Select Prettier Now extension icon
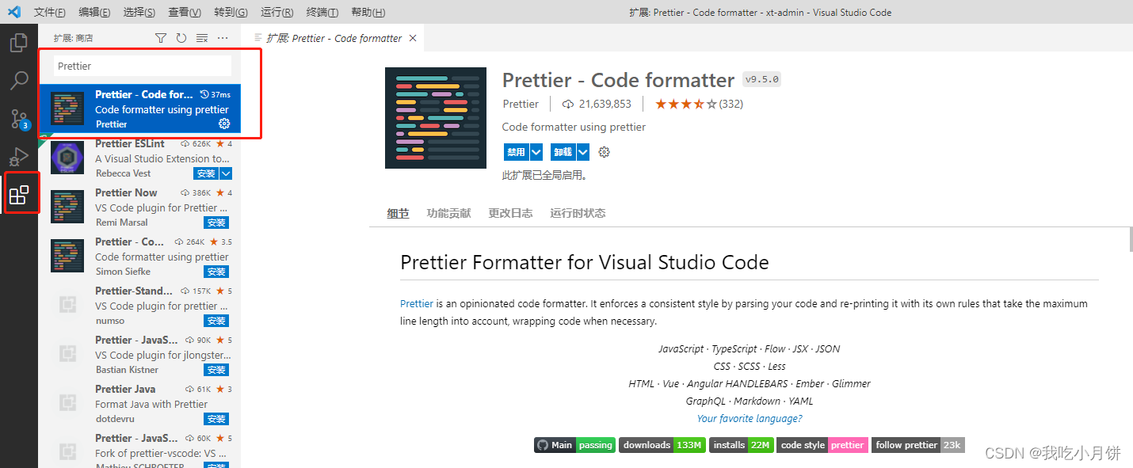This screenshot has width=1133, height=468. pyautogui.click(x=67, y=207)
